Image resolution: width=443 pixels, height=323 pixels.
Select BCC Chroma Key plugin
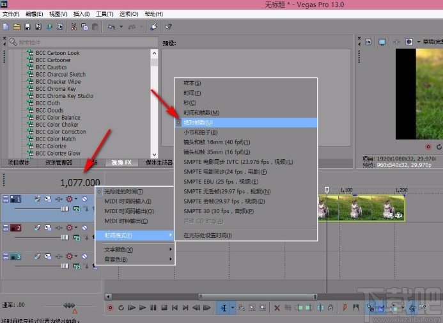(x=55, y=89)
